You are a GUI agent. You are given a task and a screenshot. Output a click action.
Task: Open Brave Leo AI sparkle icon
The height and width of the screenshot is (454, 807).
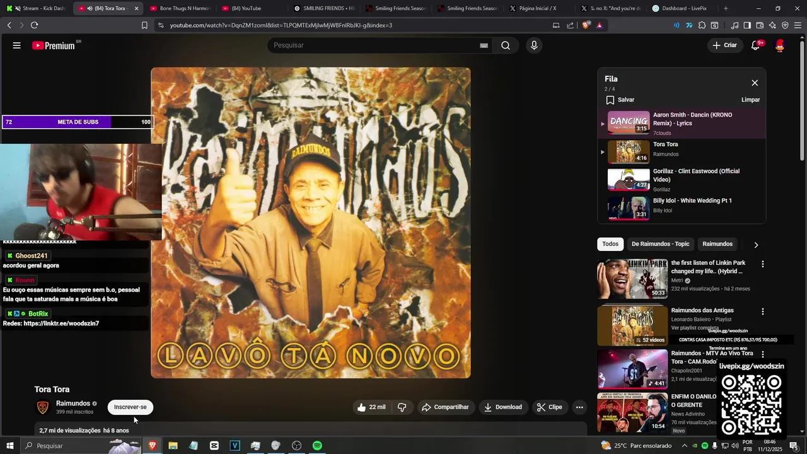(772, 25)
